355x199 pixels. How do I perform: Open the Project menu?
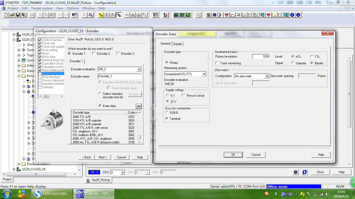pyautogui.click(x=13, y=8)
